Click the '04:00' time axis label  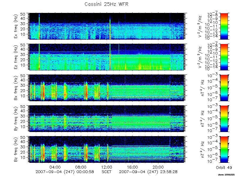tap(55, 167)
